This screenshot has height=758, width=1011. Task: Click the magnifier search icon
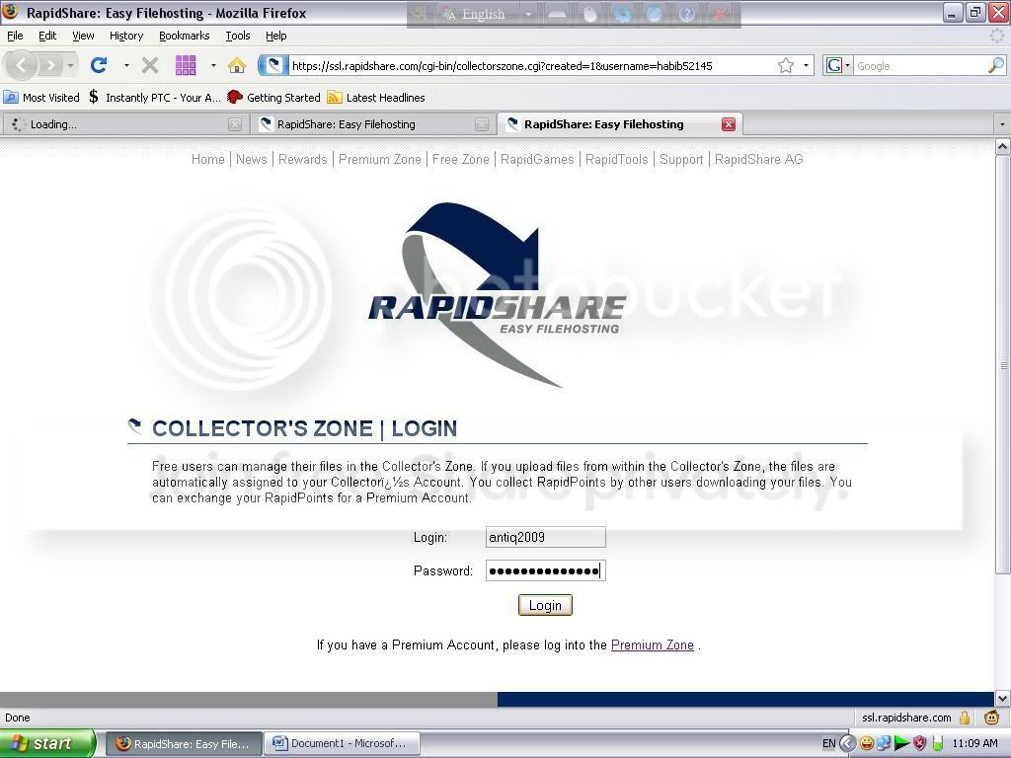[x=995, y=65]
